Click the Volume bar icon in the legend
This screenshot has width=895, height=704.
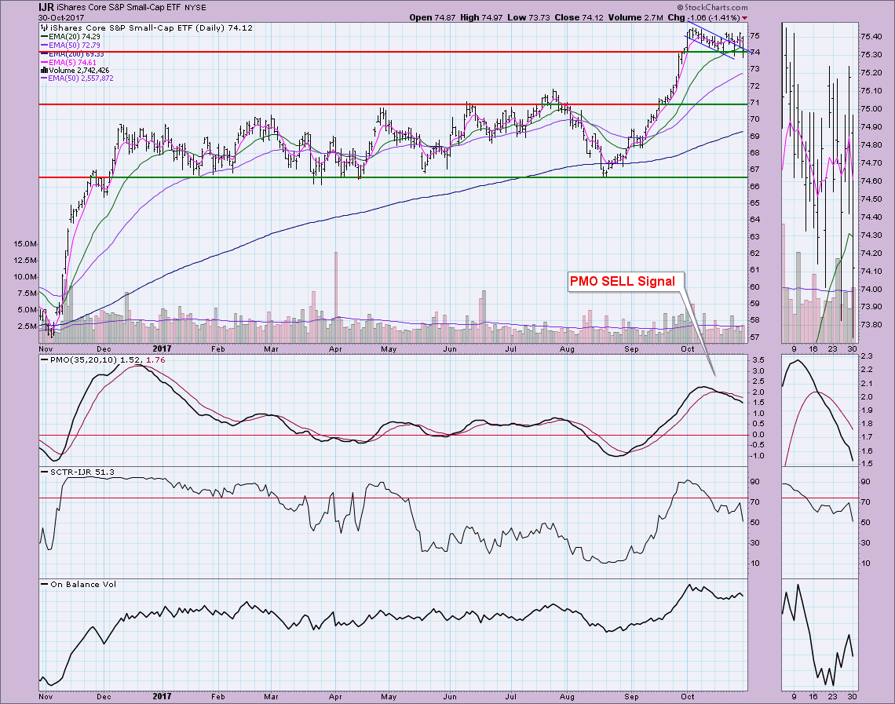44,70
